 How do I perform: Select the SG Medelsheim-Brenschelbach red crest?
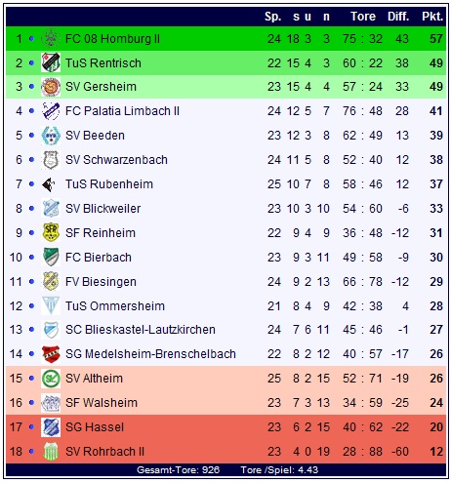pyautogui.click(x=51, y=354)
